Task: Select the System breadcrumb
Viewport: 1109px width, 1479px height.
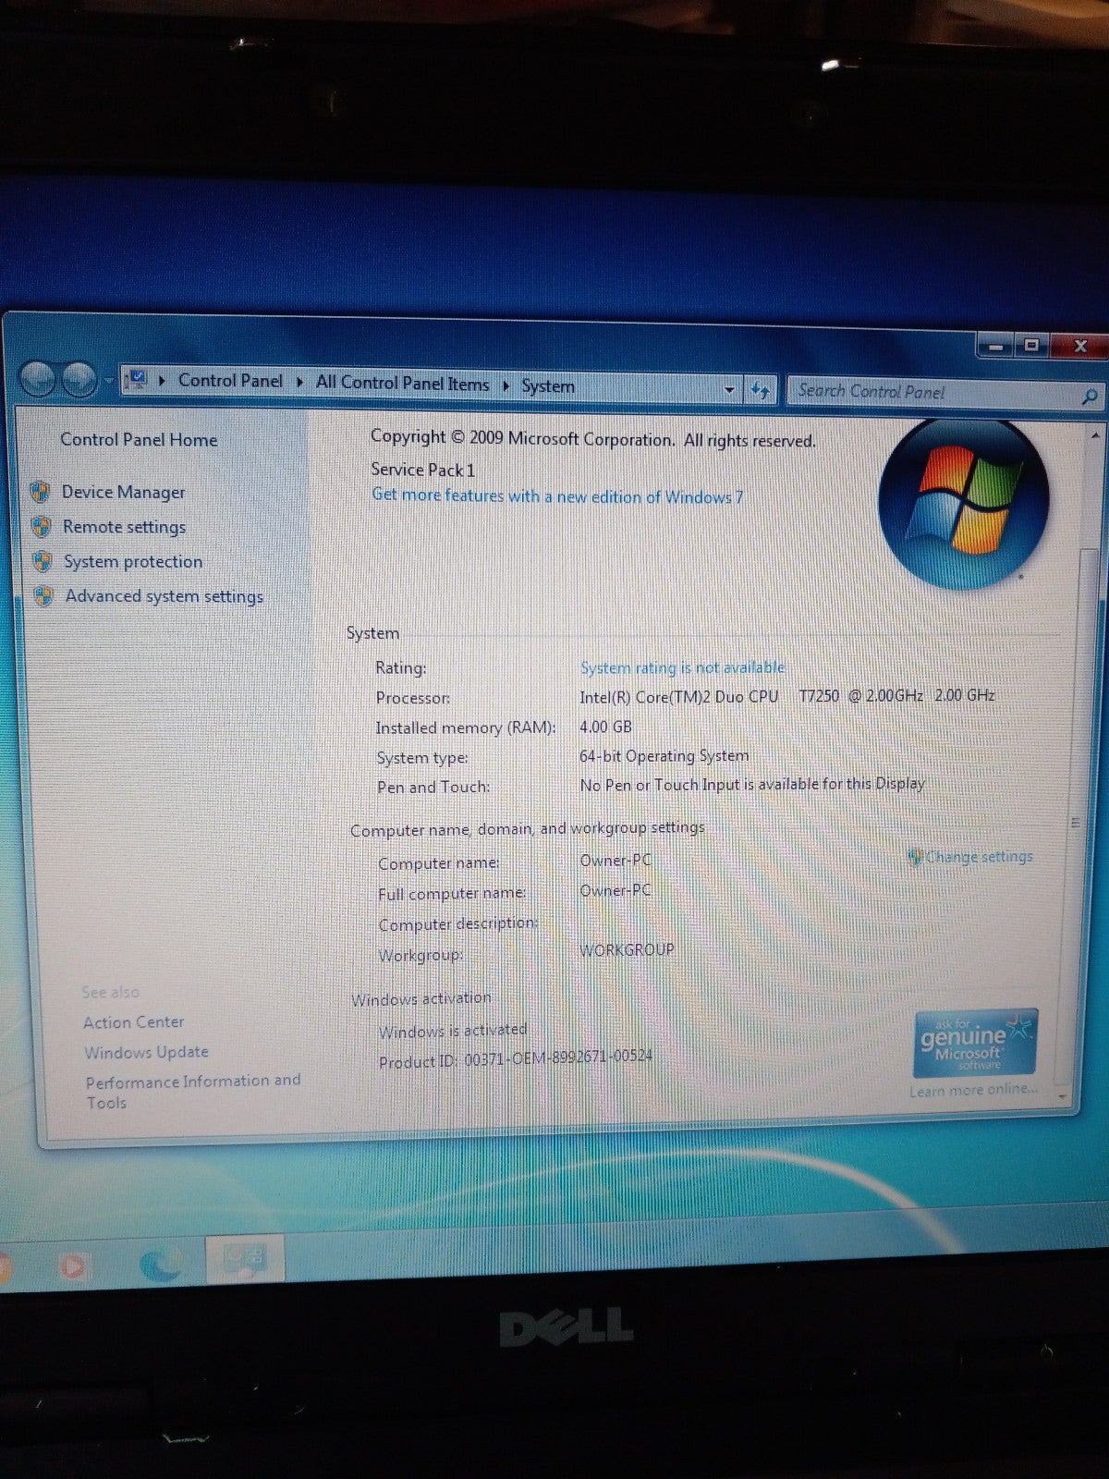Action: pyautogui.click(x=547, y=385)
